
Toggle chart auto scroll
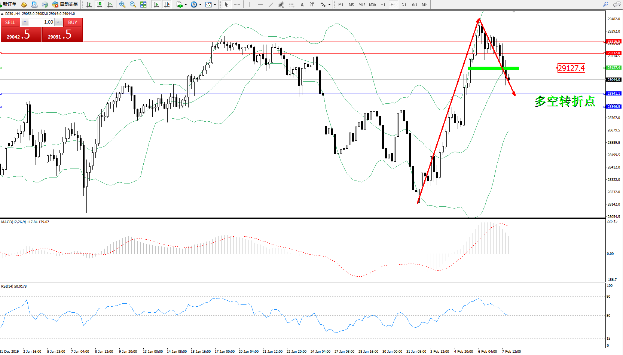(156, 4)
